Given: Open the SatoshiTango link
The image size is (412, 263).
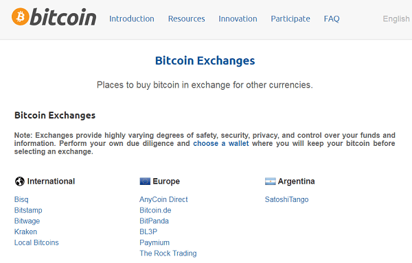Looking at the screenshot, I should coord(286,199).
